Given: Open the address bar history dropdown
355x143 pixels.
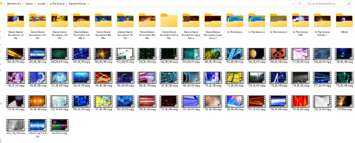Looking at the screenshot, I should click(293, 4).
